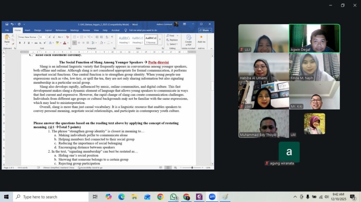Viewport: 361px width, 202px height.
Task: Open the font size dropdown
Action: point(43,37)
